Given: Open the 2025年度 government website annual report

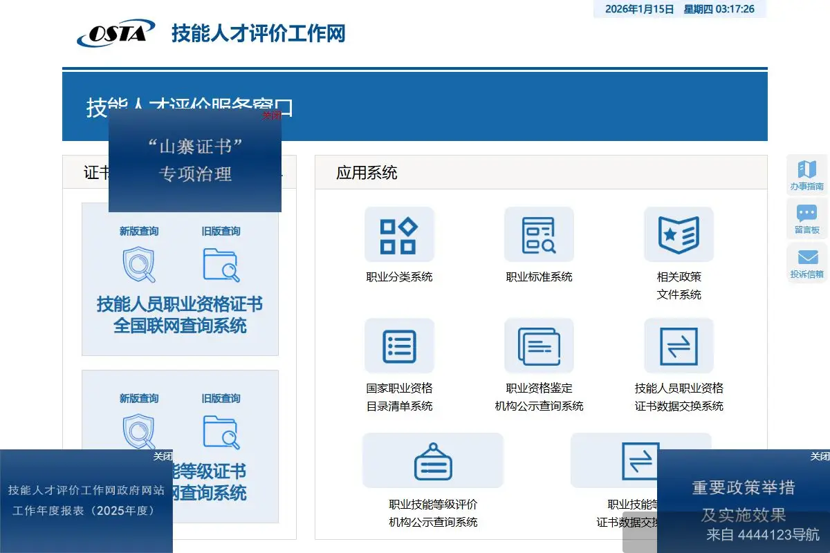Looking at the screenshot, I should 86,501.
